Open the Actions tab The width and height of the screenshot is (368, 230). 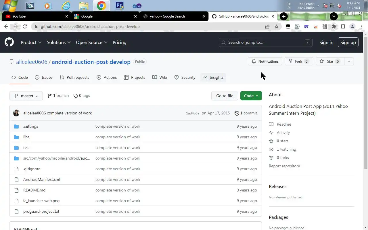click(x=107, y=77)
